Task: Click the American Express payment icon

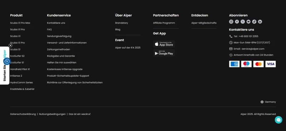Action: coord(234,64)
